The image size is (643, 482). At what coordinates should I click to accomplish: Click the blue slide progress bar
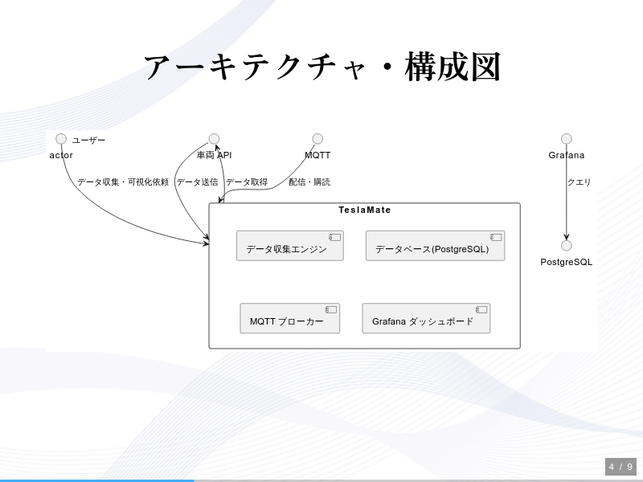click(x=96, y=480)
